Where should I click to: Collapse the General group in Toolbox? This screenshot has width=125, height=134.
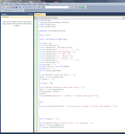pos(2,17)
